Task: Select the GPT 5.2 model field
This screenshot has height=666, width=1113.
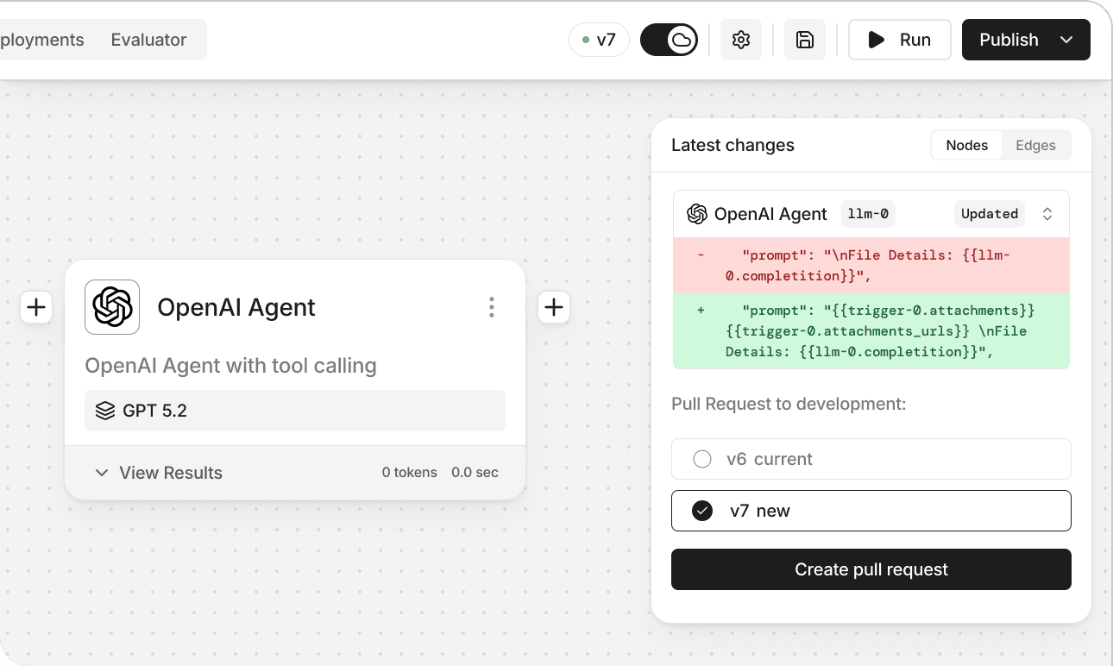Action: click(x=295, y=411)
